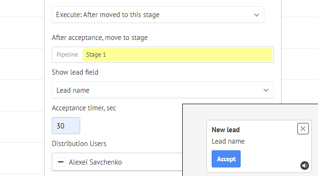Viewport: 318px width, 176px height.
Task: Click the Distribution Users label
Action: pos(79,144)
